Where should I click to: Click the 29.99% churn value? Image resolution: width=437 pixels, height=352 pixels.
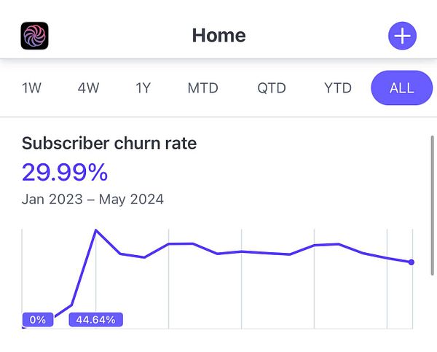pyautogui.click(x=65, y=173)
